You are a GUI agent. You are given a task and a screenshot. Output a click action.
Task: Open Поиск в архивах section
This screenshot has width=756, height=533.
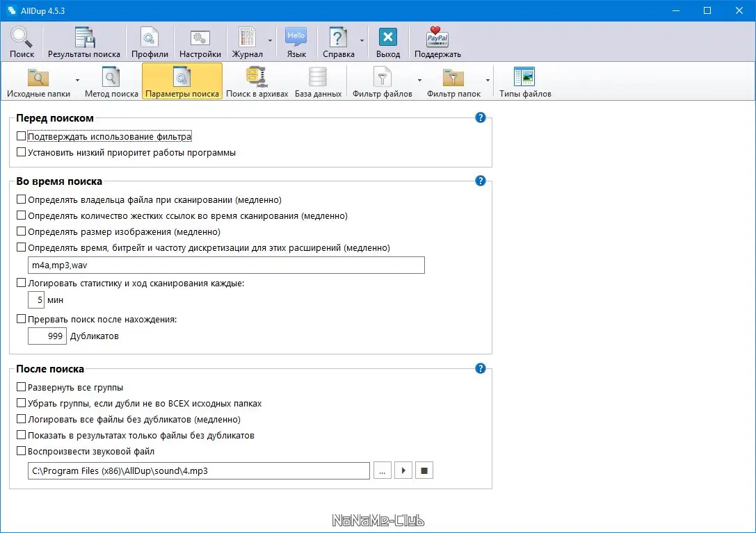pos(257,82)
